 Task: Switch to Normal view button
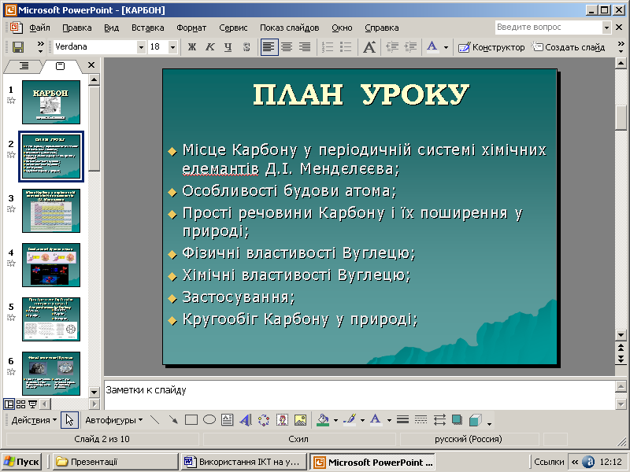(9, 404)
